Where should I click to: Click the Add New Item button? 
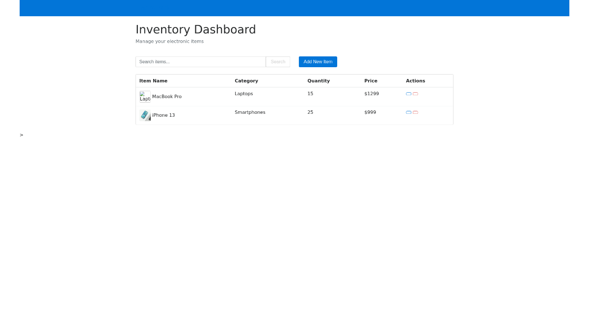318,61
